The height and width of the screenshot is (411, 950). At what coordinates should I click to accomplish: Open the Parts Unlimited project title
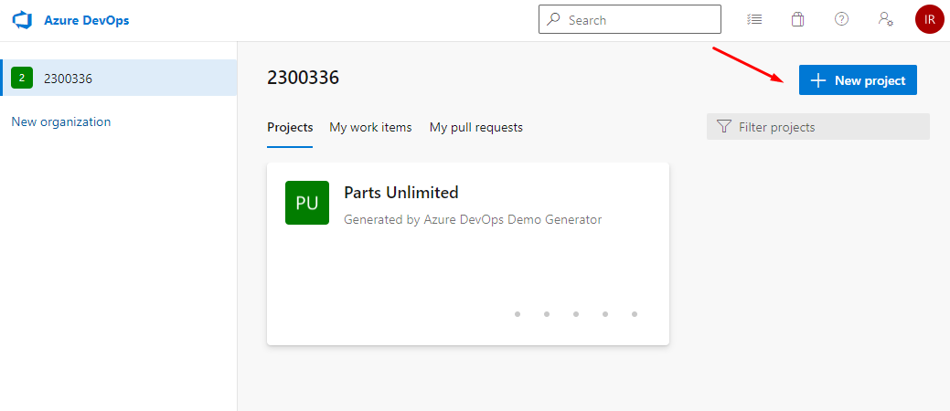[x=401, y=193]
